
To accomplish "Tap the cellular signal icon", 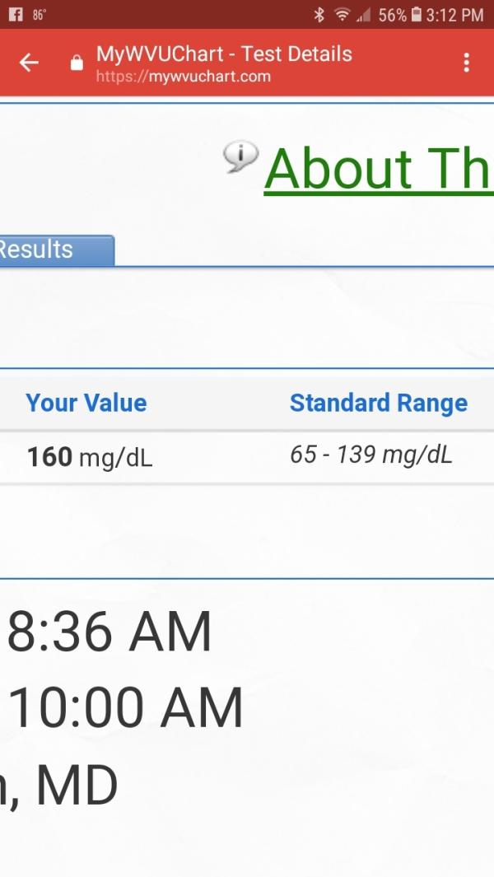I will (363, 15).
